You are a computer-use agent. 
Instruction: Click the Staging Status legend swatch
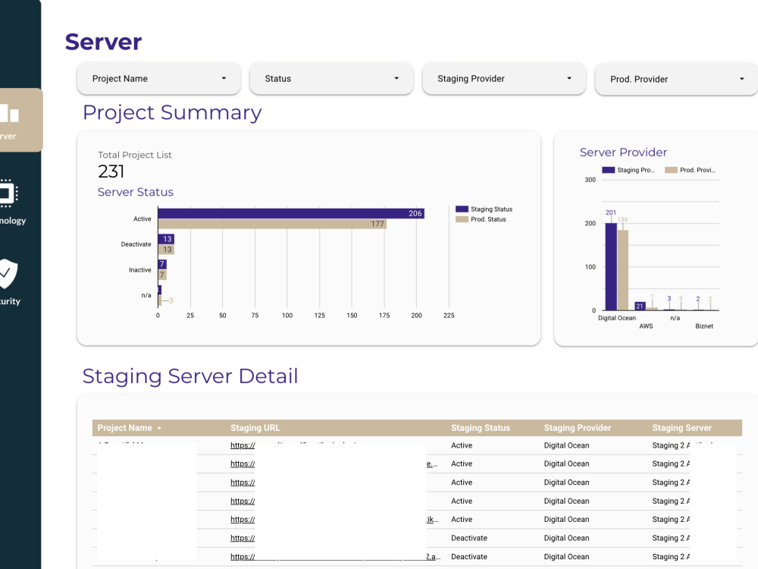coord(462,209)
